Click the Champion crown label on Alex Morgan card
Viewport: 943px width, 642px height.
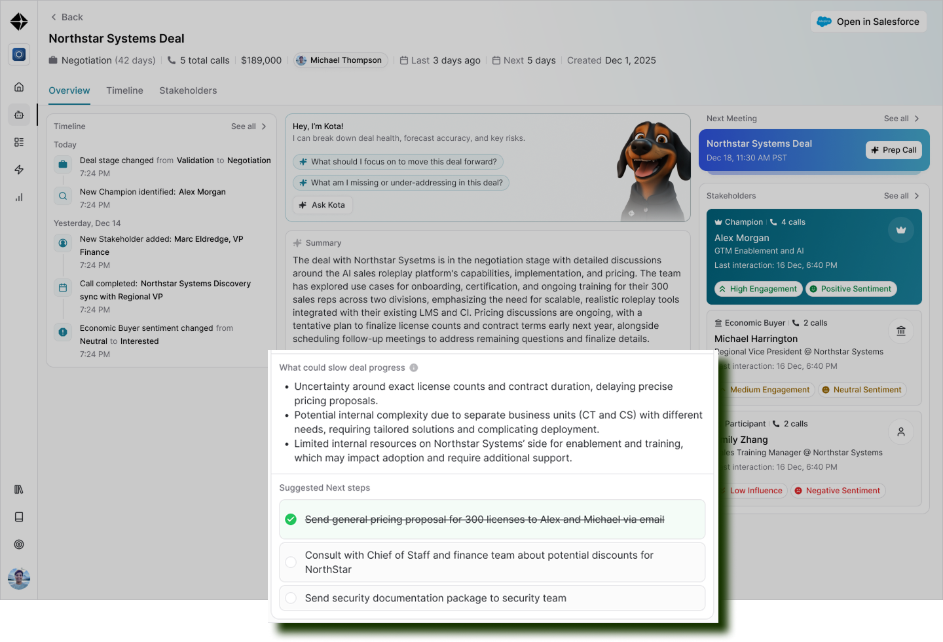pos(739,222)
